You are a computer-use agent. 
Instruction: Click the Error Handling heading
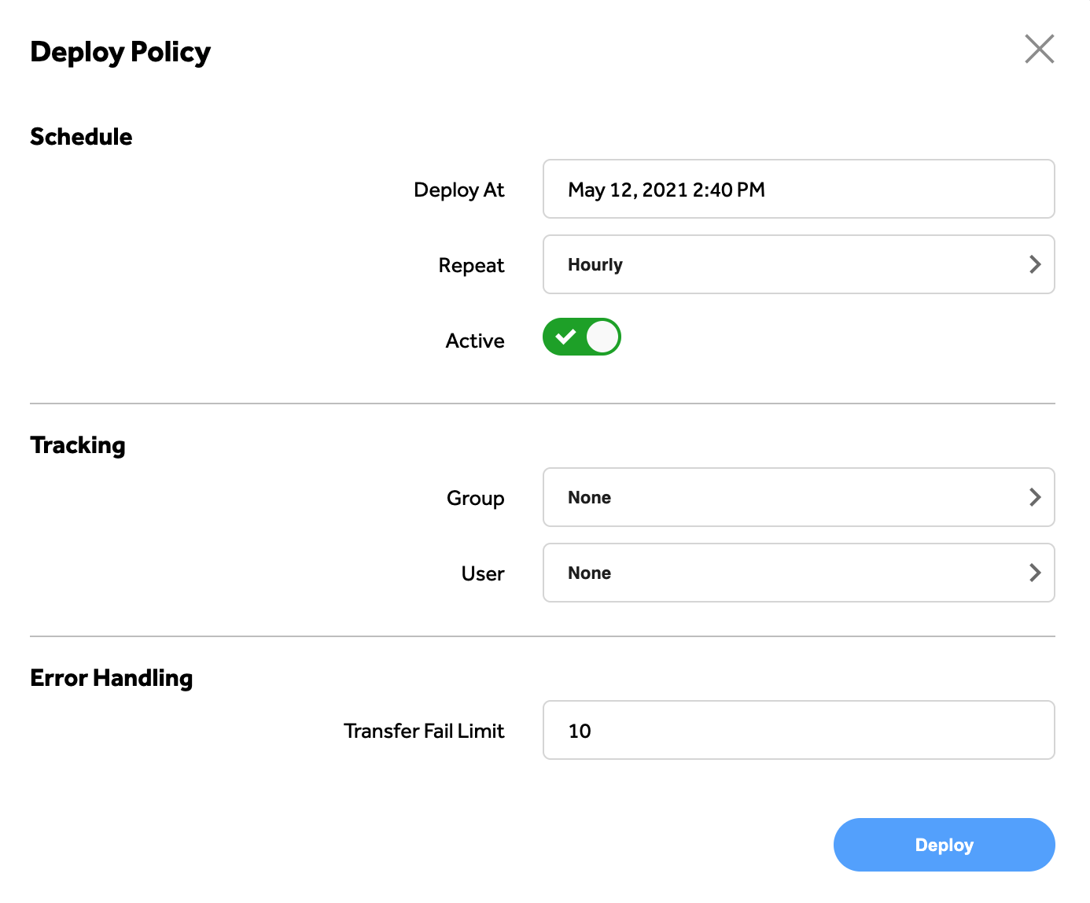click(112, 678)
